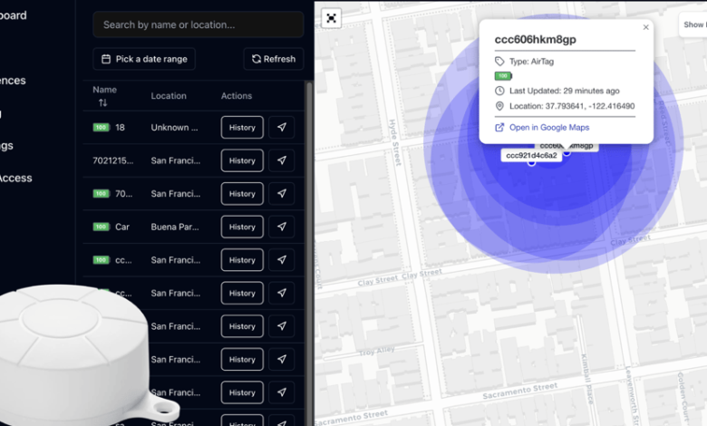Click the fullscreen map toggle icon
Screen dimensions: 707x426
pos(332,18)
